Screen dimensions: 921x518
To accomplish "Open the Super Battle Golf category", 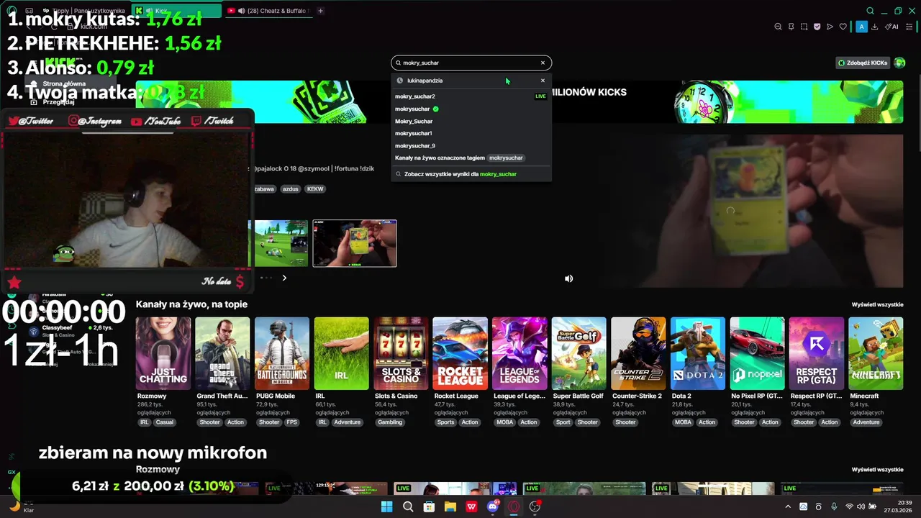I will (579, 353).
